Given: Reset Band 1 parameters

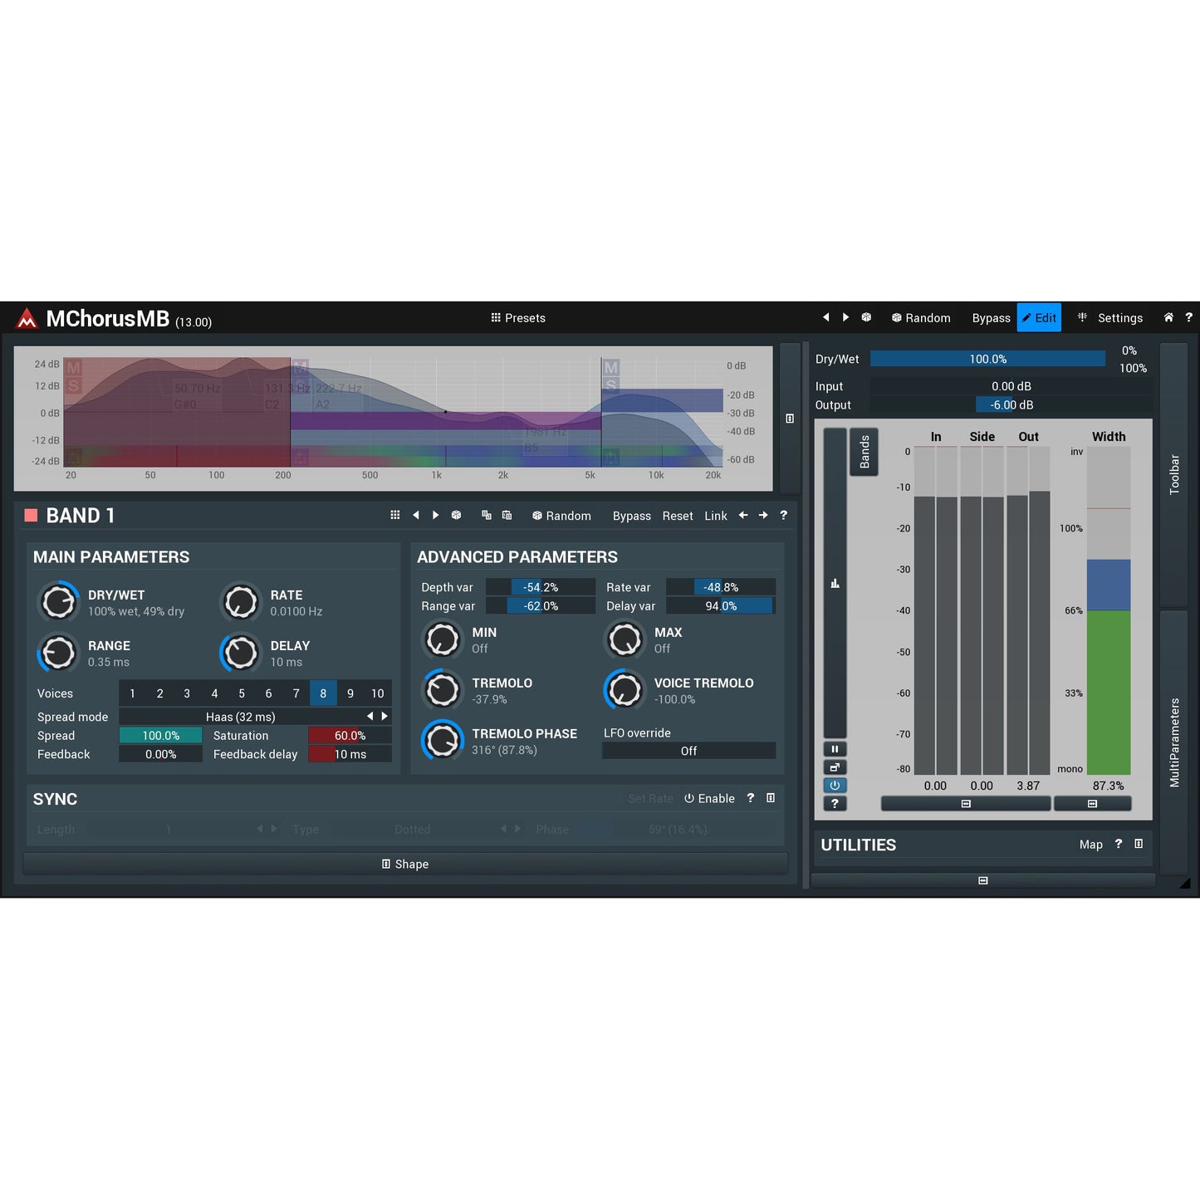Looking at the screenshot, I should click(x=677, y=515).
